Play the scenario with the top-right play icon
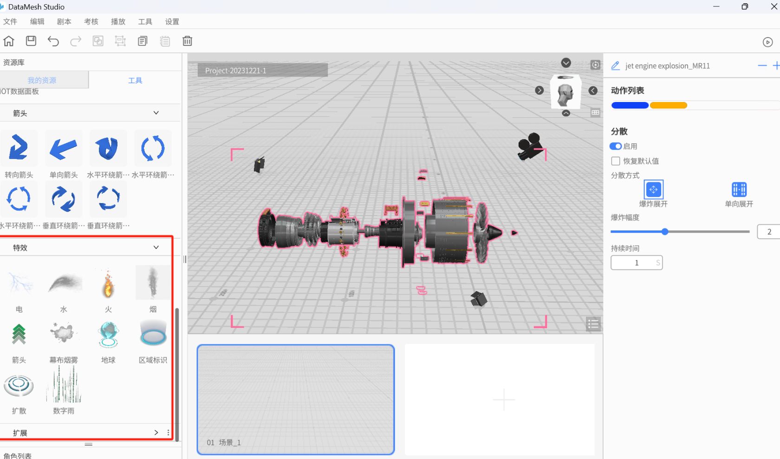 (767, 42)
